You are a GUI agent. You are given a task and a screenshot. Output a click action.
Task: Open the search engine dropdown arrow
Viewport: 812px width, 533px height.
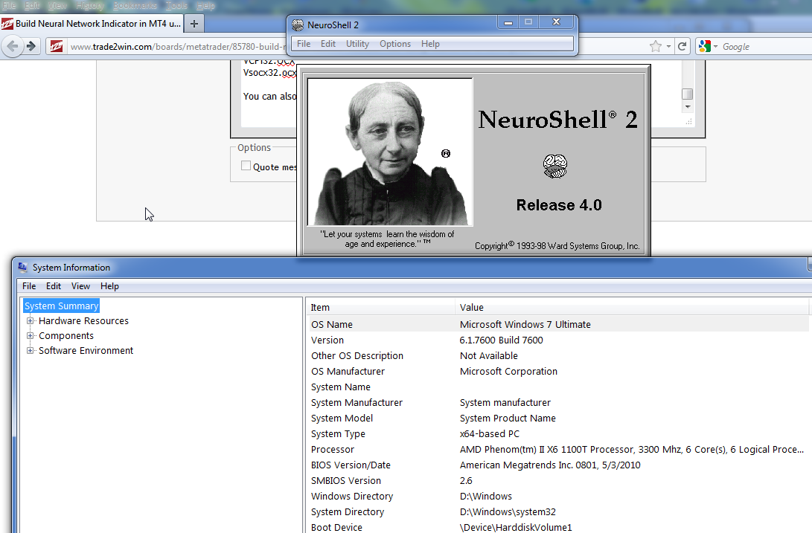tap(716, 47)
